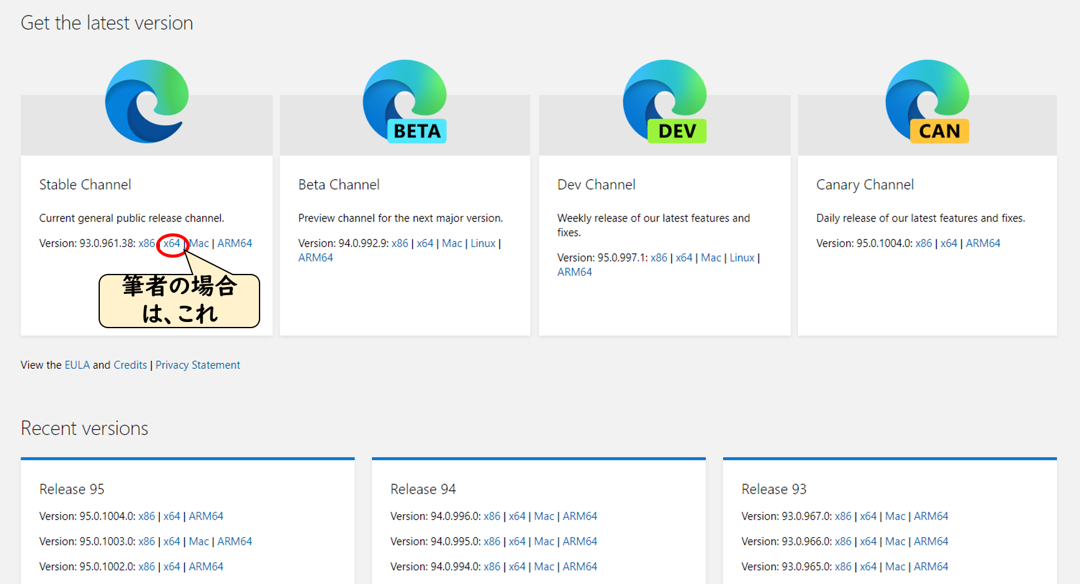
Task: Click the Stable Channel heading
Action: point(85,185)
